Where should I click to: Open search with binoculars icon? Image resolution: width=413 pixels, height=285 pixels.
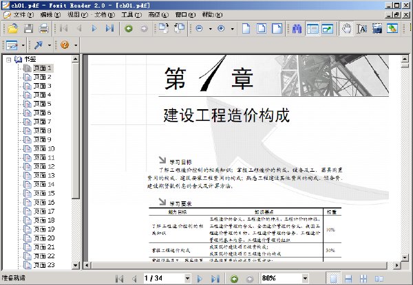coord(297,28)
